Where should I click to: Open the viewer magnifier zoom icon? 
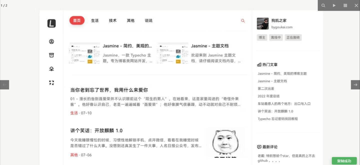(323, 5)
